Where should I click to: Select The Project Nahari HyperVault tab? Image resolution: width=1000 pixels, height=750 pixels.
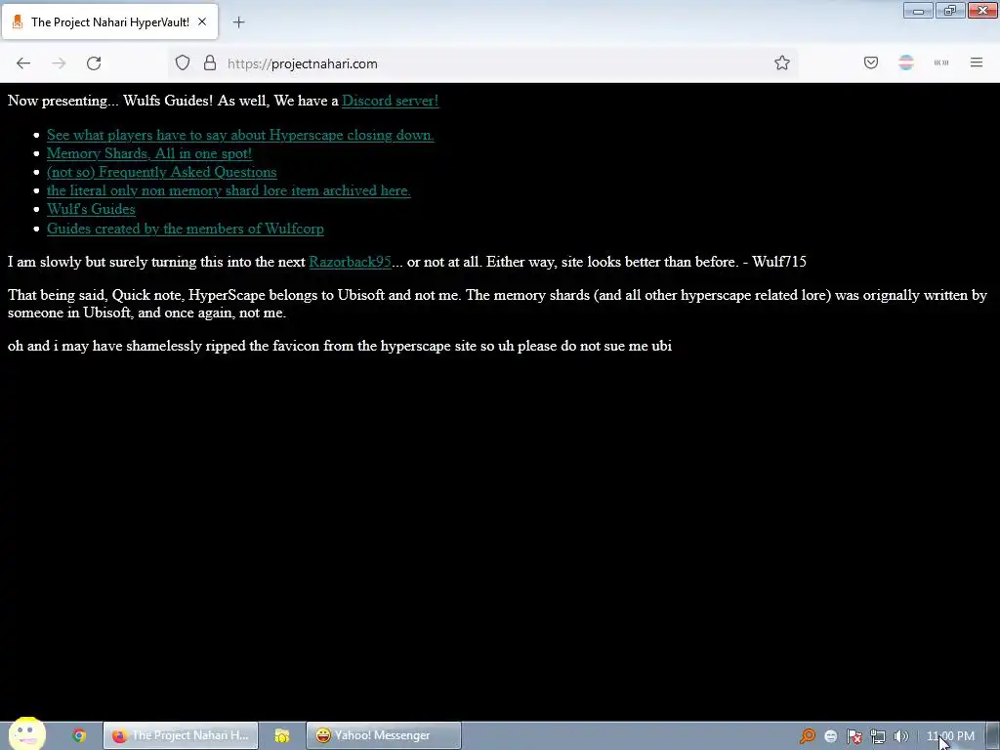point(109,21)
